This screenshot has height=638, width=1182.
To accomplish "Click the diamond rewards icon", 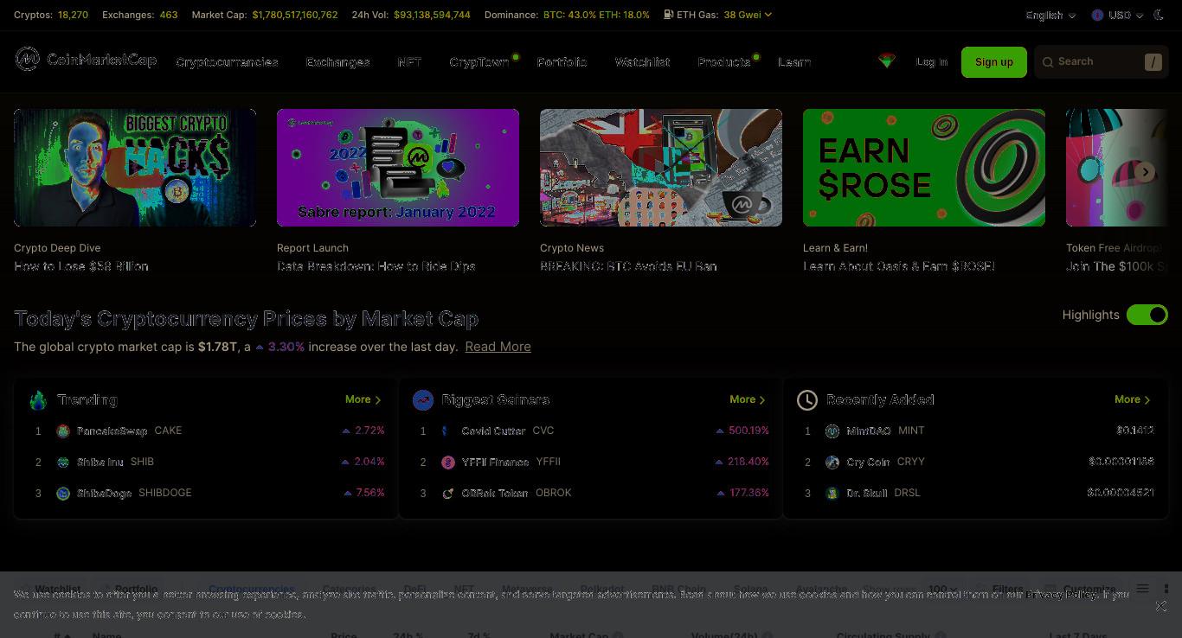I will pos(886,61).
